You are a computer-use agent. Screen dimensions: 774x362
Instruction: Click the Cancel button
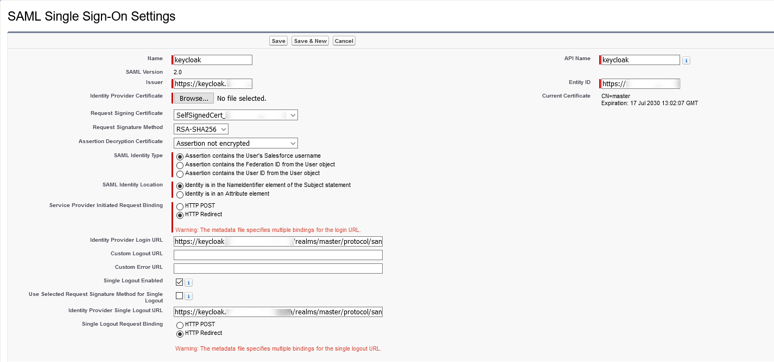point(344,41)
